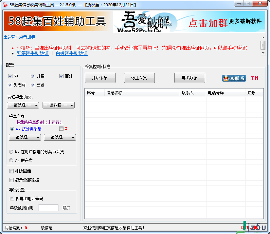The height and width of the screenshot is (234, 270).
Task: Click the 电话号码 column header
Action: (225, 93)
